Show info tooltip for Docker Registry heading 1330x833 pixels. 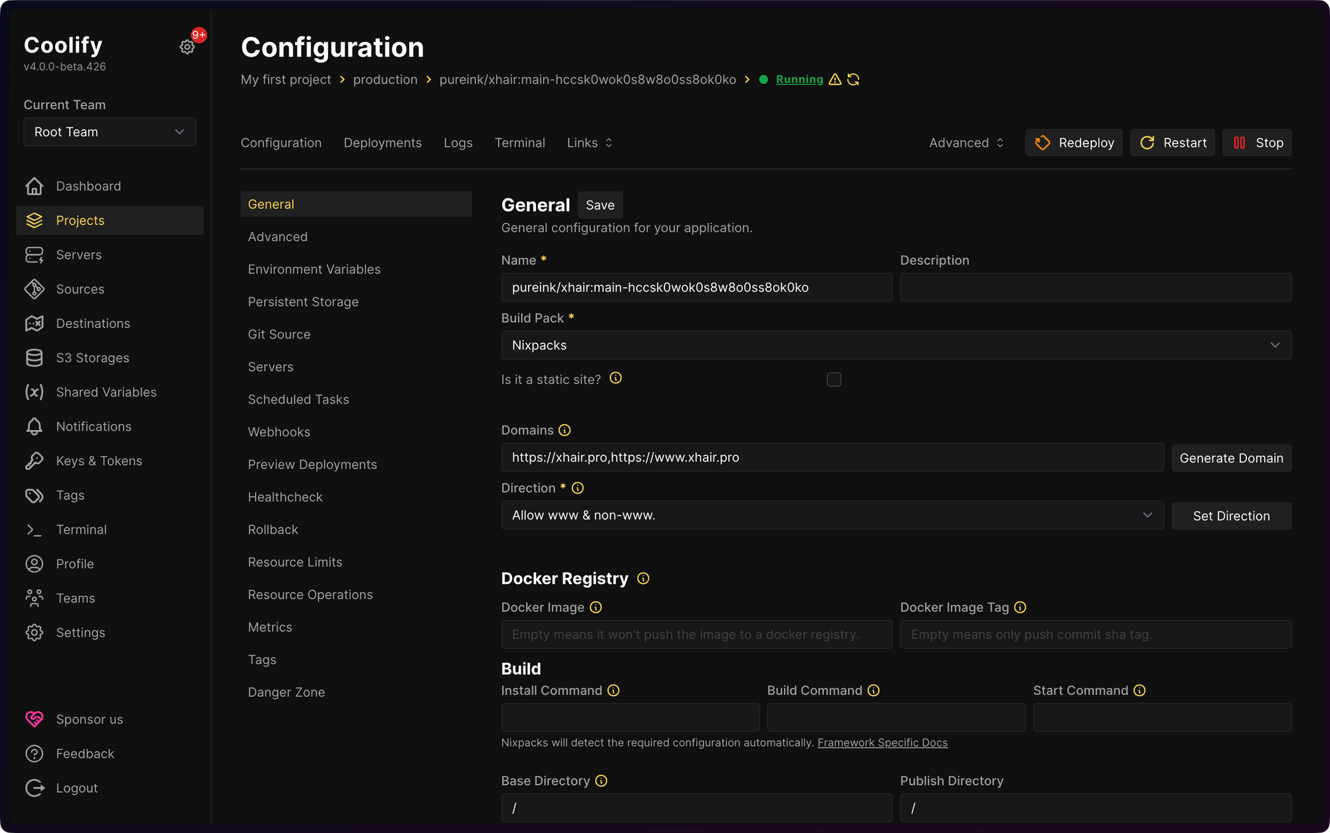tap(643, 579)
